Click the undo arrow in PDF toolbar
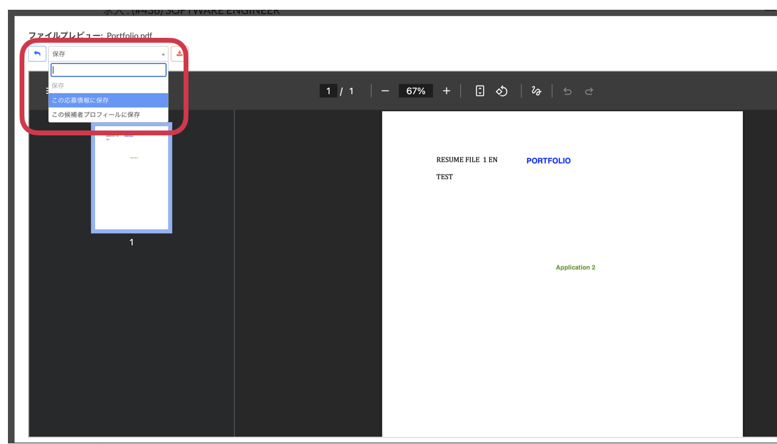This screenshot has width=777, height=444. (x=567, y=91)
